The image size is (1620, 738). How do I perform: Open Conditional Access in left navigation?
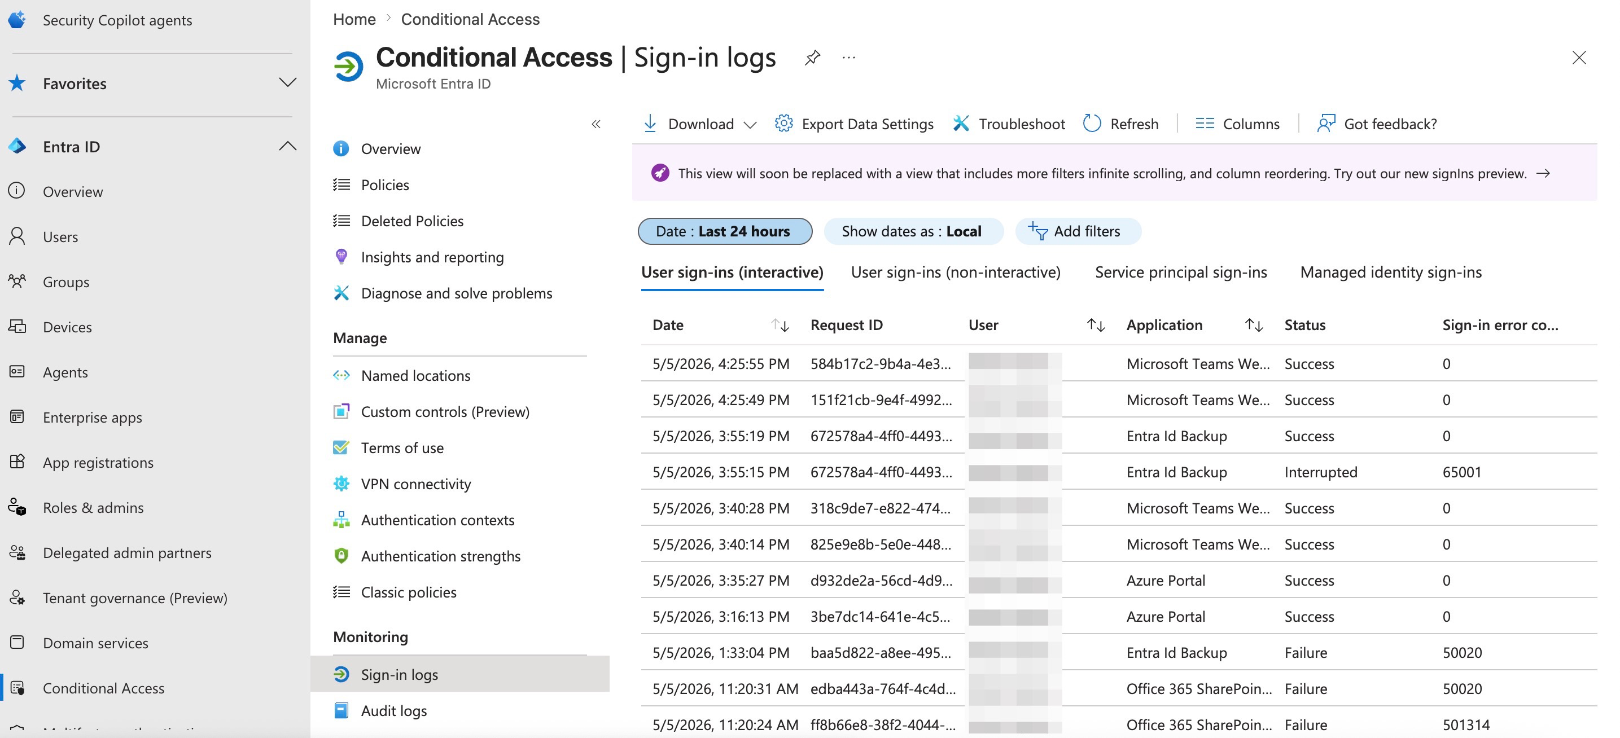point(103,688)
